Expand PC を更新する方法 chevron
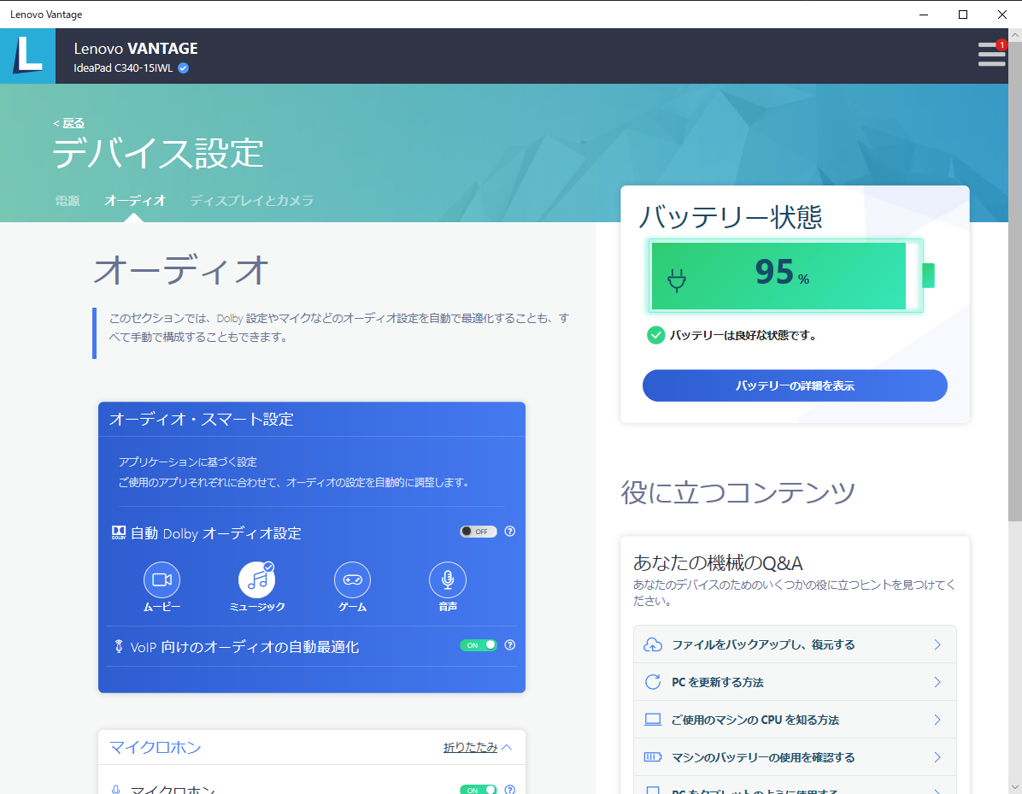This screenshot has height=794, width=1022. point(937,682)
